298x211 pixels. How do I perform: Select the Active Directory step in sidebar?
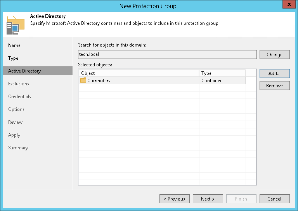(24, 71)
